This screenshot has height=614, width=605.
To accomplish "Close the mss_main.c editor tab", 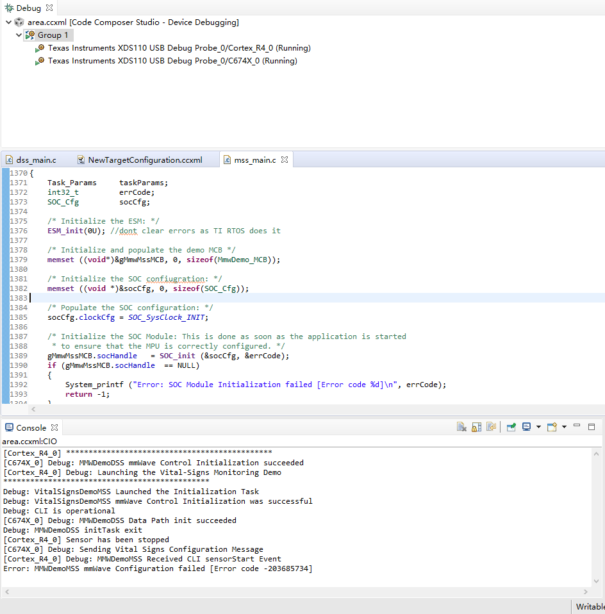I will pos(285,160).
